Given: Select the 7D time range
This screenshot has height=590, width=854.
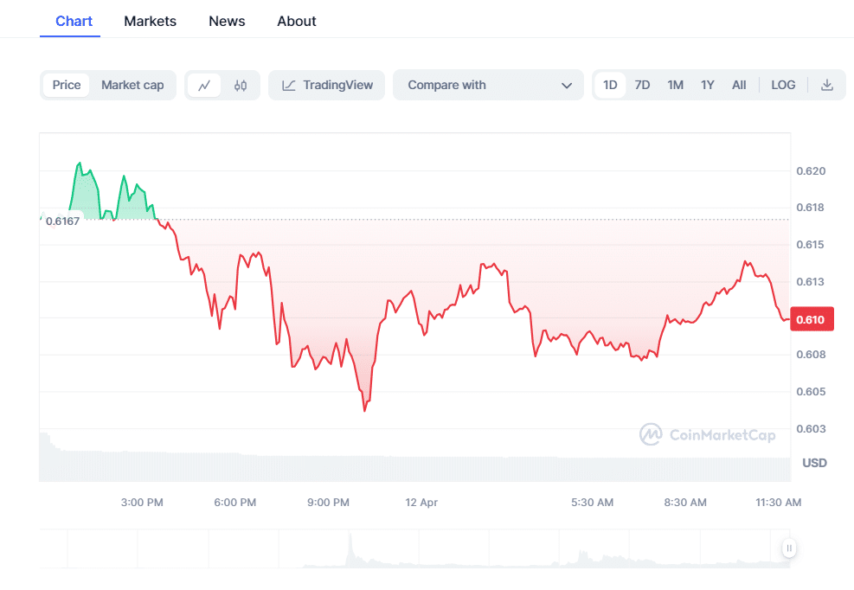Looking at the screenshot, I should tap(642, 85).
